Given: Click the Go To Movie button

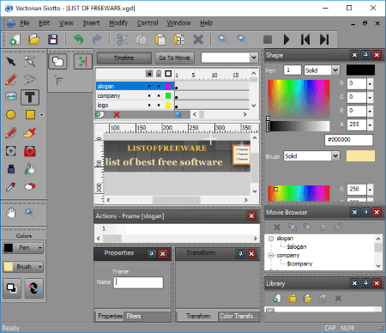Looking at the screenshot, I should point(174,58).
